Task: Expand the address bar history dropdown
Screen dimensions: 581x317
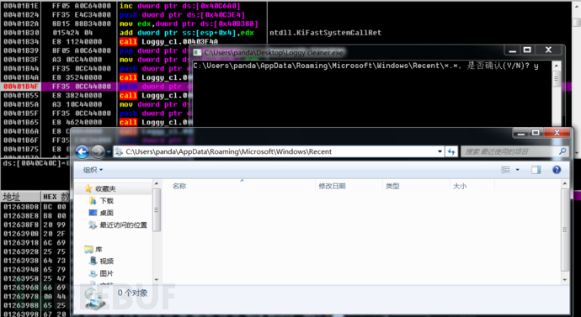Action: pyautogui.click(x=440, y=151)
